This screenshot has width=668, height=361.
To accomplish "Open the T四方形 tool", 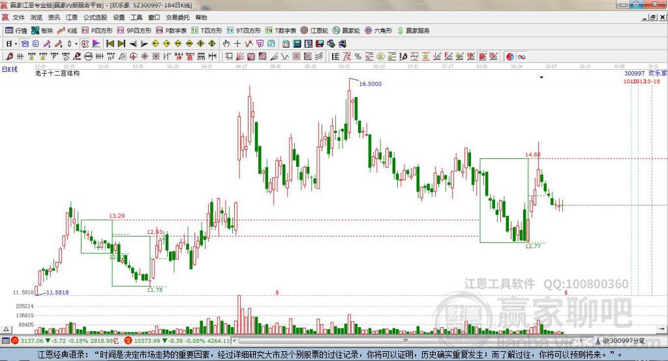I will click(207, 31).
